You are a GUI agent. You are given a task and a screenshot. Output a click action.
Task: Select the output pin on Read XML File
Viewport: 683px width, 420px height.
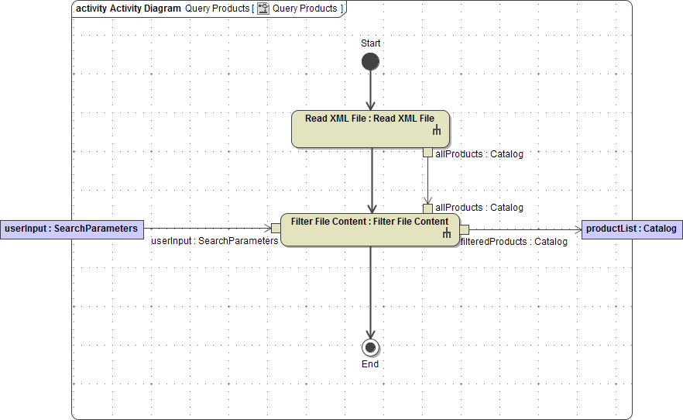[x=427, y=153]
